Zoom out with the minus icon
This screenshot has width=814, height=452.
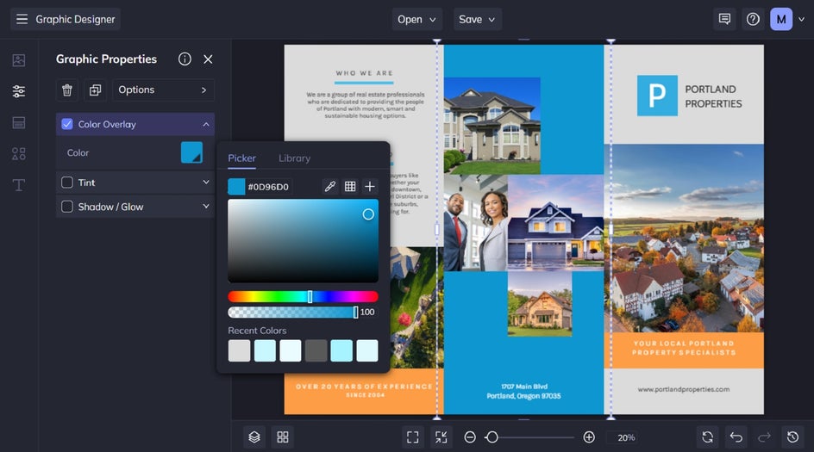(x=470, y=437)
